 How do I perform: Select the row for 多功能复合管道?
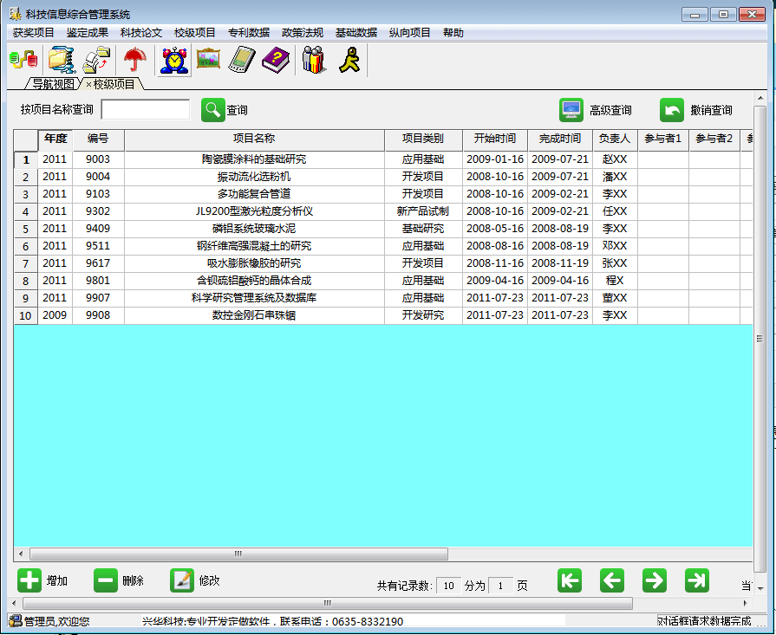254,194
